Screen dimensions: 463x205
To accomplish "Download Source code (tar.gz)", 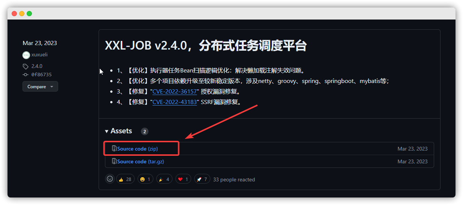I will [x=141, y=161].
